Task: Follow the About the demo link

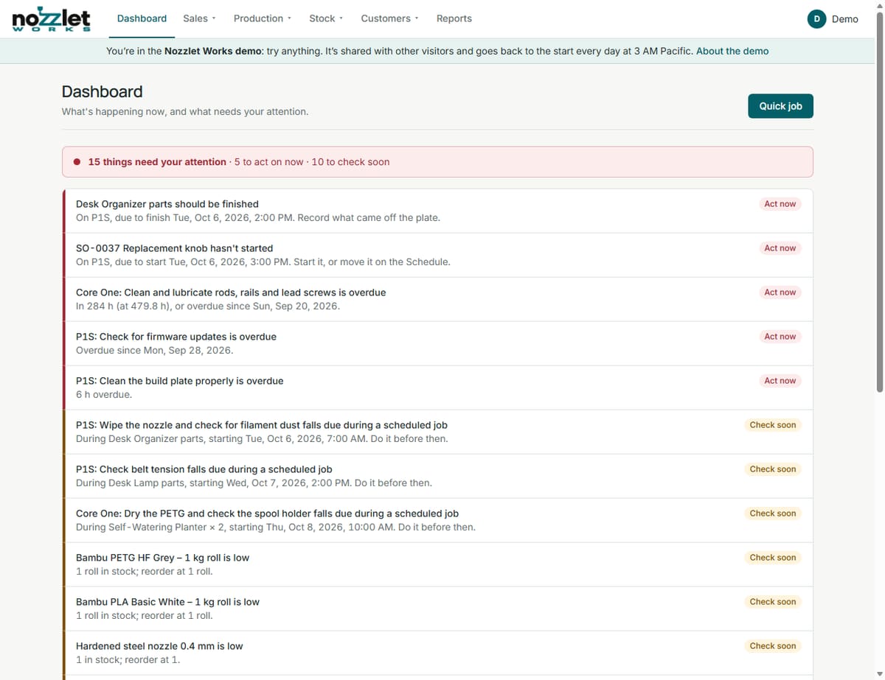Action: click(732, 51)
